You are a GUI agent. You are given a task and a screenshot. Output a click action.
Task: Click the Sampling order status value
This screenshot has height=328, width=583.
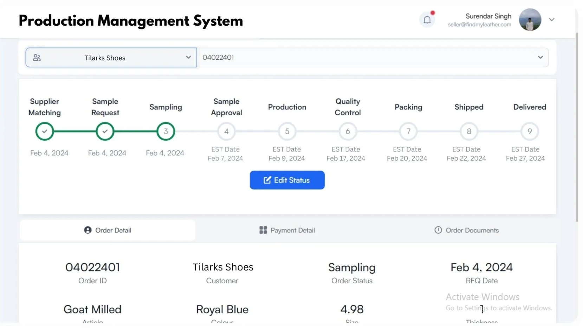tap(352, 268)
